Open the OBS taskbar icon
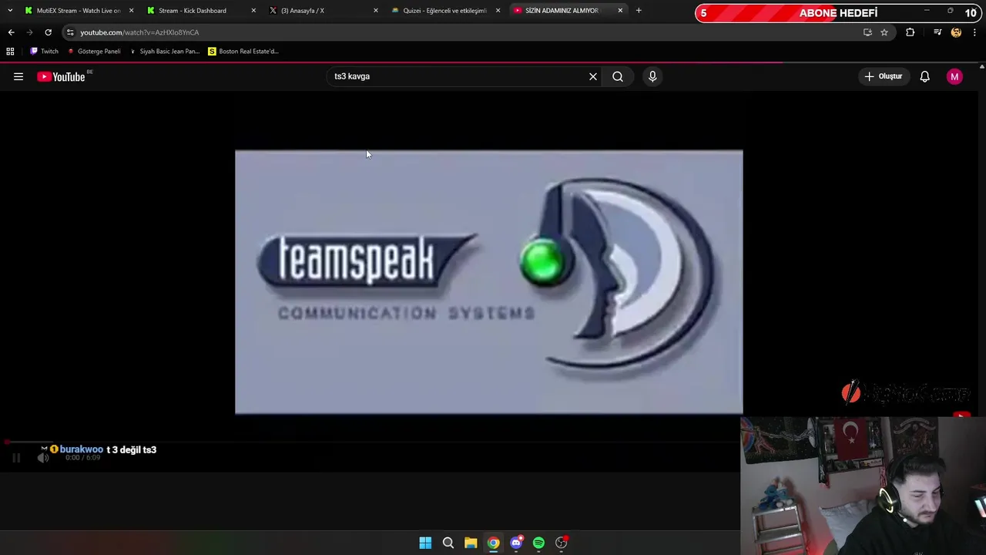This screenshot has width=986, height=555. 562,543
